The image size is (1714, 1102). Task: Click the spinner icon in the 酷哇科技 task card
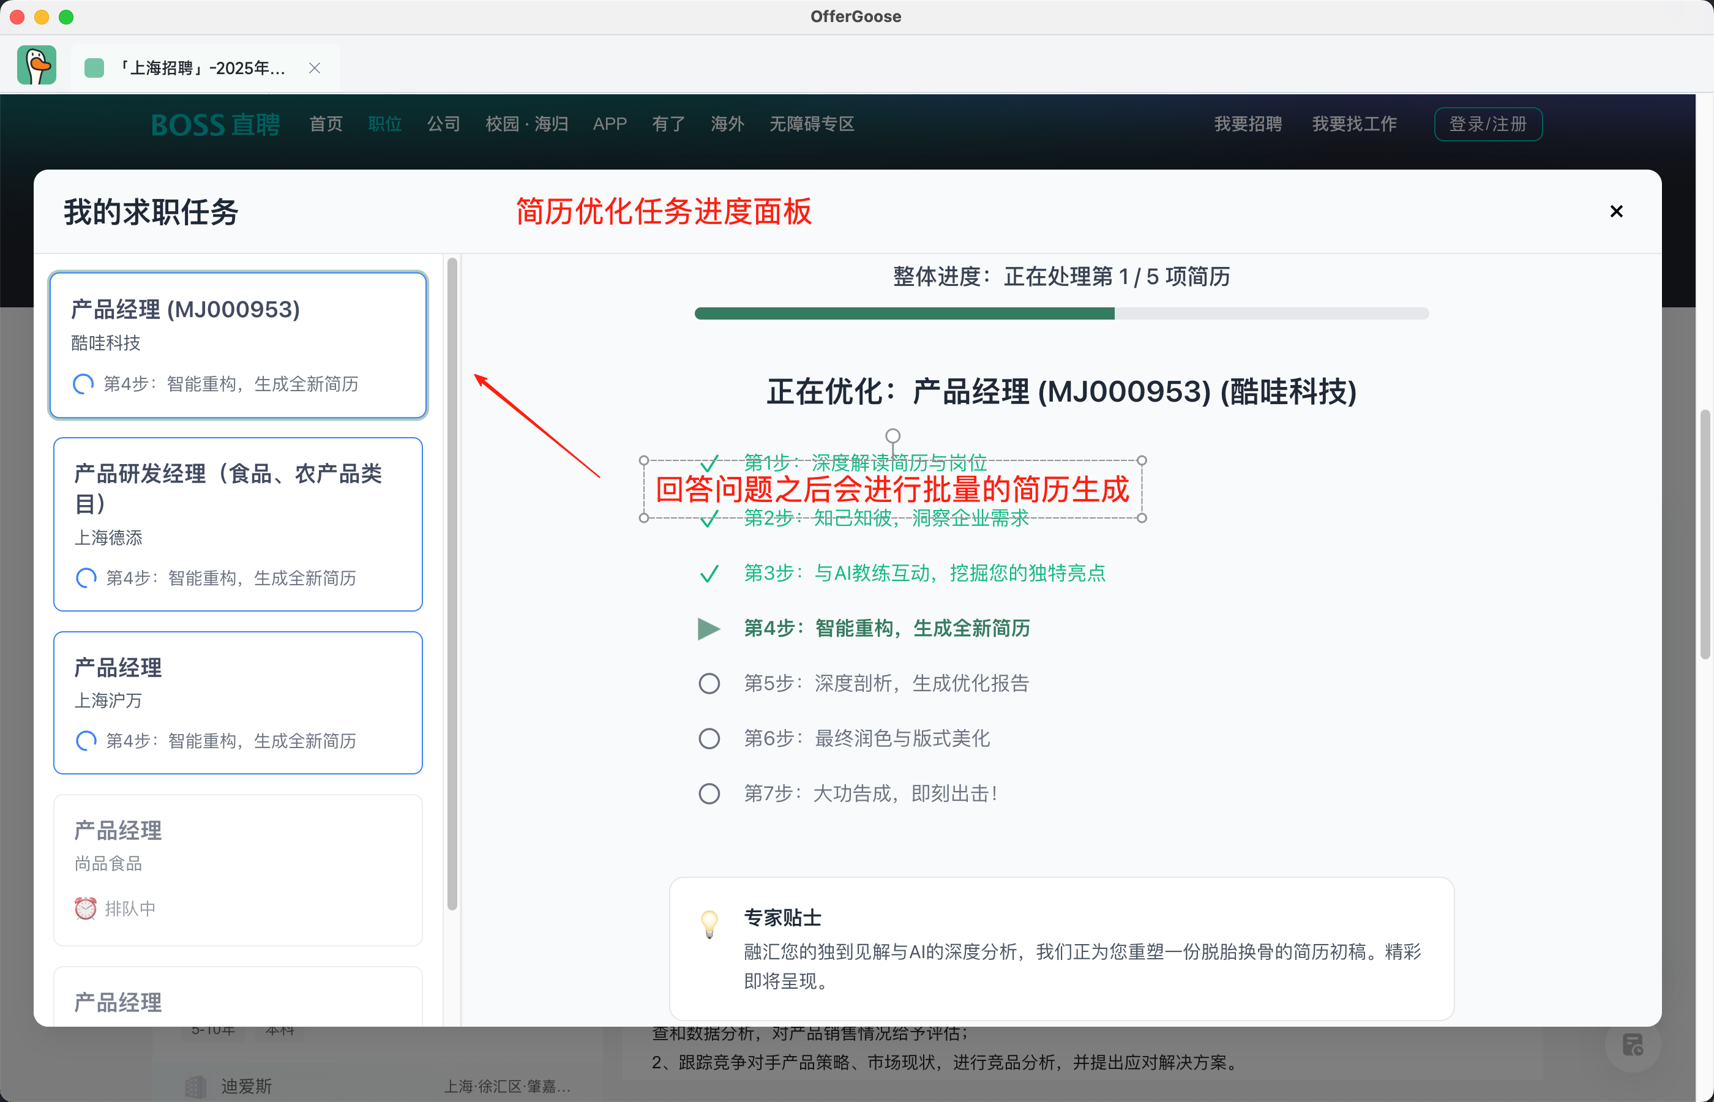(83, 384)
